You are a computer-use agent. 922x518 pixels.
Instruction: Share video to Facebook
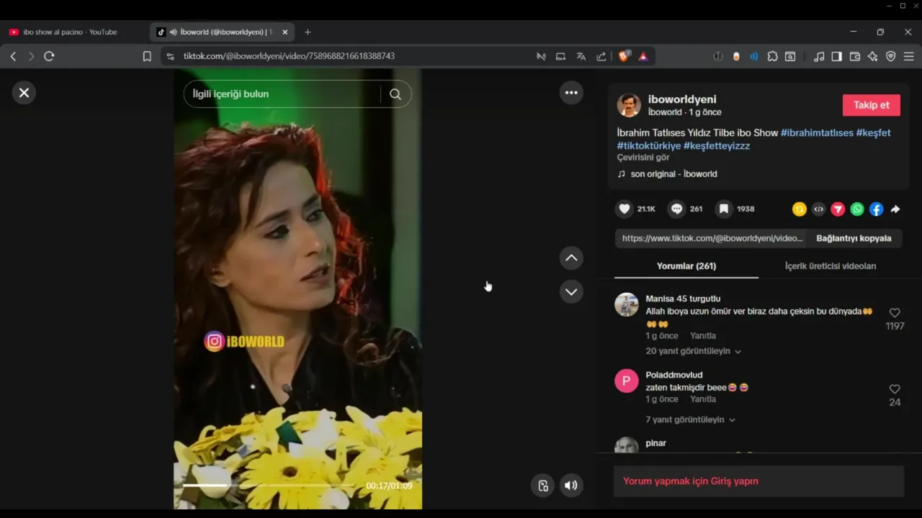tap(876, 209)
